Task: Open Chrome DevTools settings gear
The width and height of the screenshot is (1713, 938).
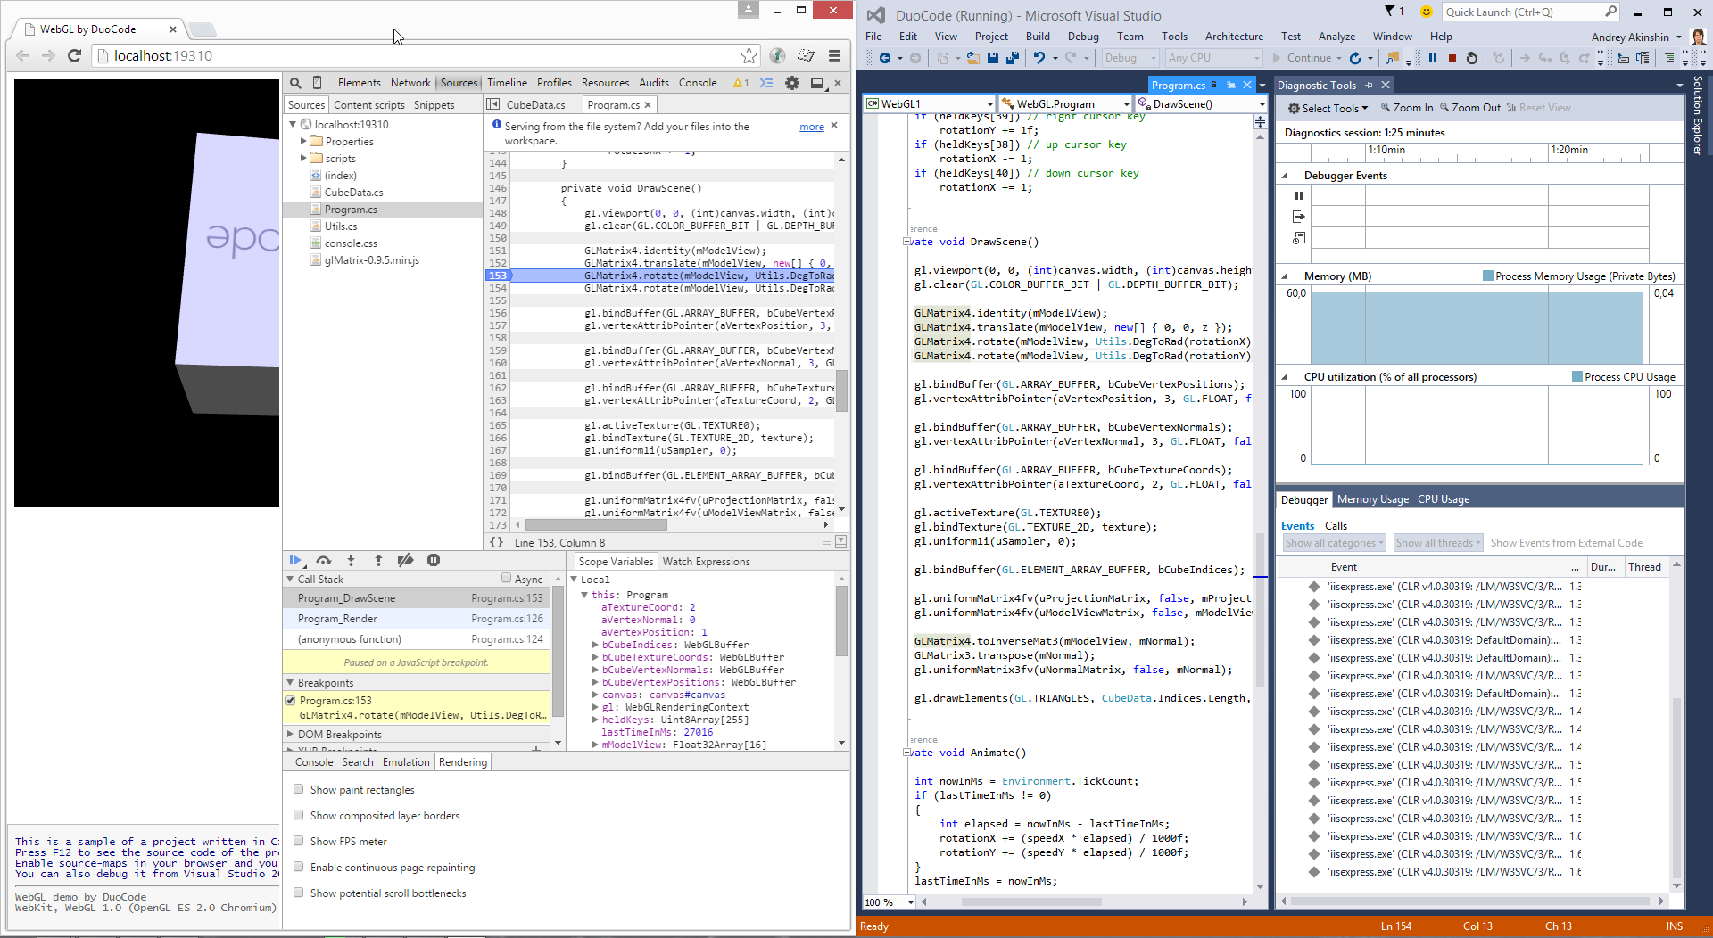Action: coord(792,82)
